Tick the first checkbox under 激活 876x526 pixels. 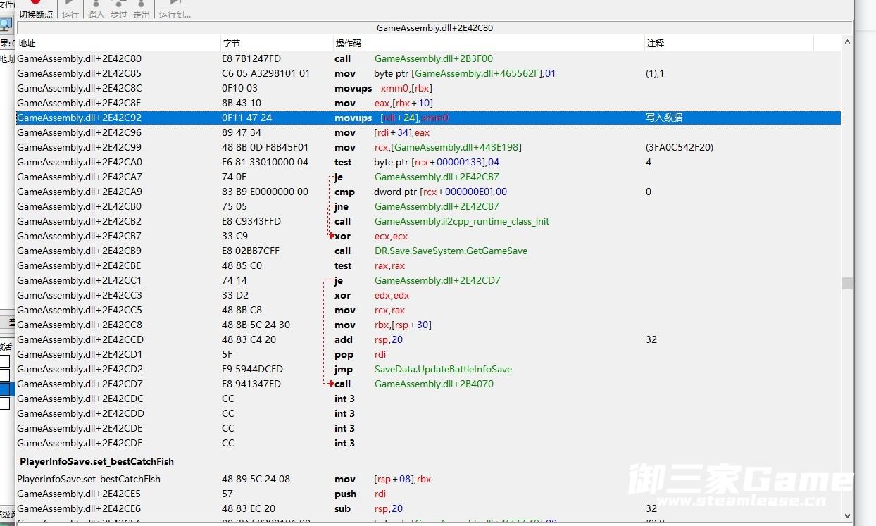point(5,361)
